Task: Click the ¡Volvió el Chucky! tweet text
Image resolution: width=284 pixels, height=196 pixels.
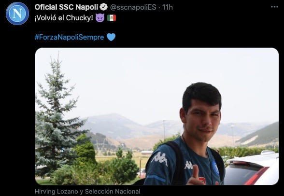Action: pos(64,18)
